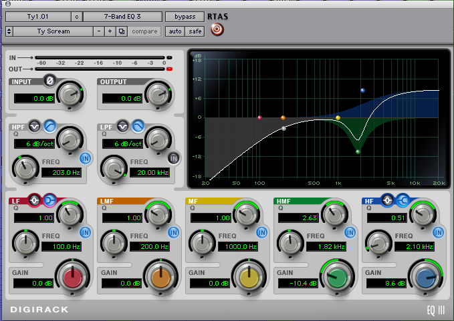The width and height of the screenshot is (454, 321).
Task: Click the gray HPF point on graph
Action: (x=283, y=129)
